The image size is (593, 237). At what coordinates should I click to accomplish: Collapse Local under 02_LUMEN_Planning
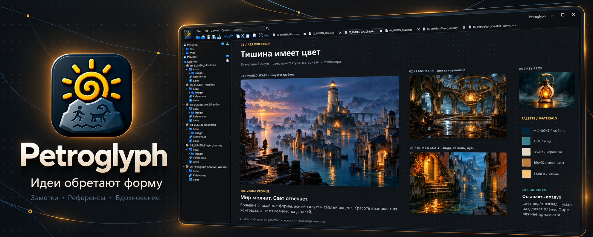[187, 89]
